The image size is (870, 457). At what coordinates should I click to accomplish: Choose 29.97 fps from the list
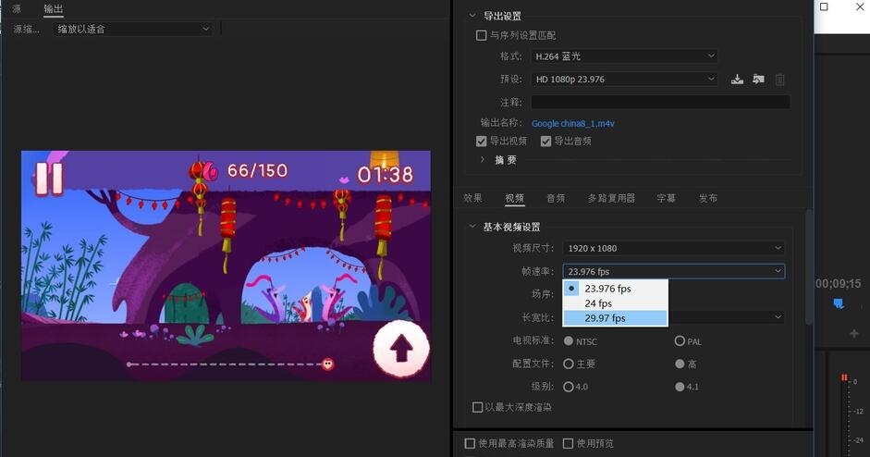click(x=616, y=318)
